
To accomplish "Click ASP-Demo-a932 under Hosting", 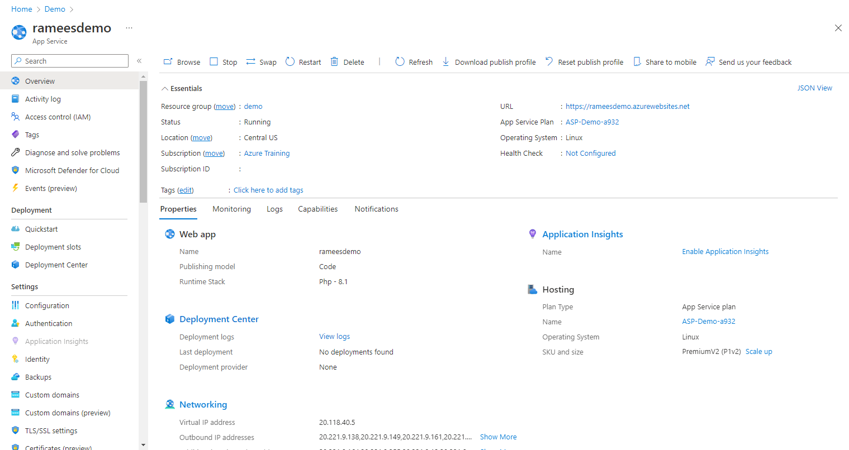I will click(709, 321).
